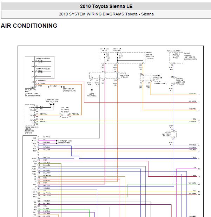211x217 pixels.
Task: Click the "CANH" terminal on engine control module
Action: coord(32,107)
